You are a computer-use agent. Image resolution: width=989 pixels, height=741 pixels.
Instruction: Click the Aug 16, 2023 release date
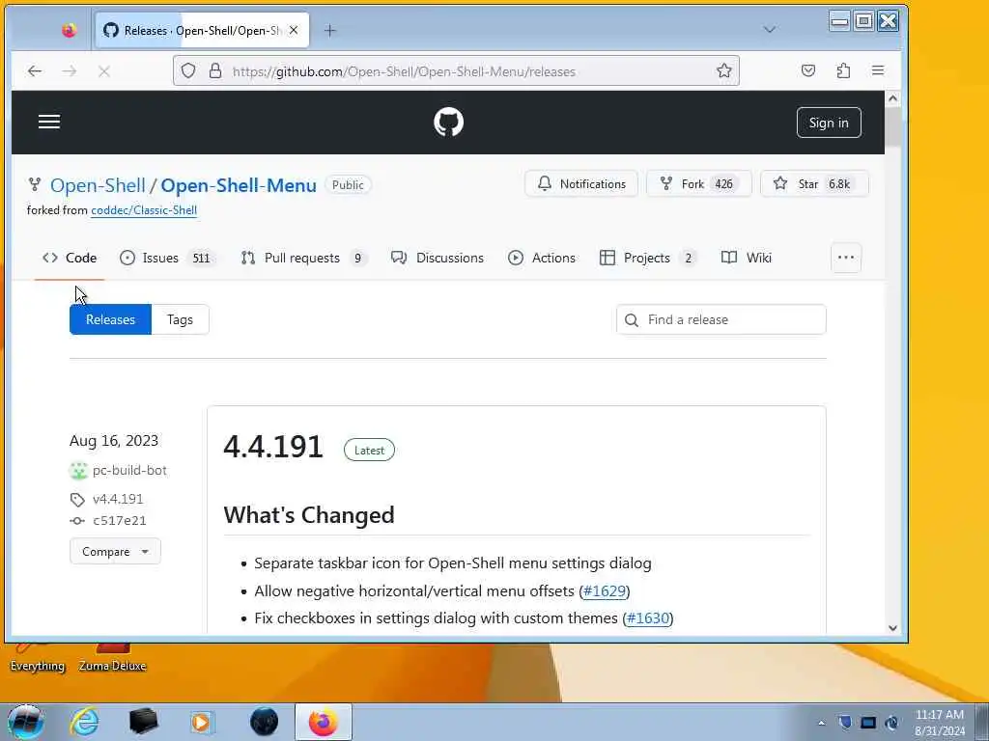point(114,440)
